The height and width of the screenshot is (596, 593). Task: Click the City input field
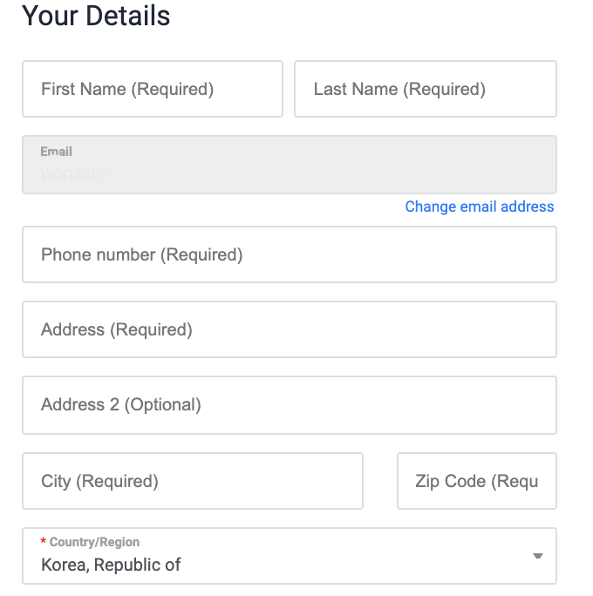(192, 481)
